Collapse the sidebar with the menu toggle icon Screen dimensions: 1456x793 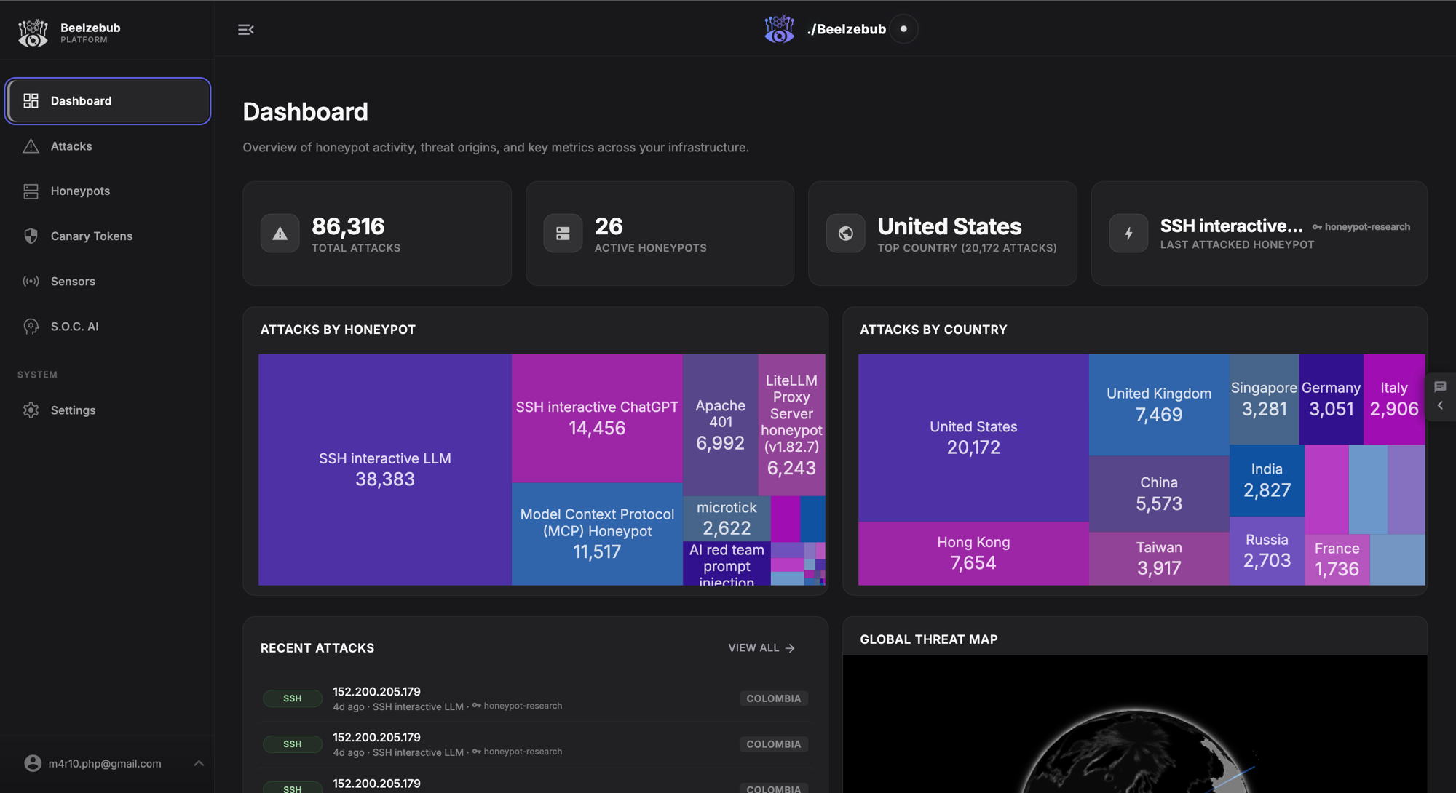point(246,30)
